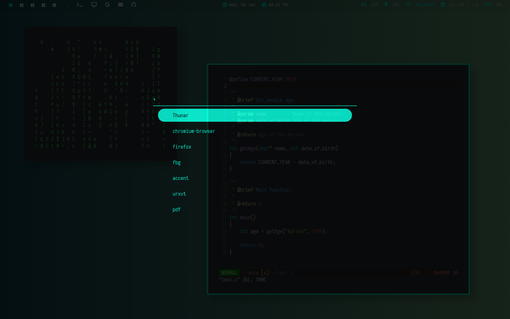This screenshot has height=319, width=510.
Task: Click the battery icon in status bar
Action: tap(488, 5)
